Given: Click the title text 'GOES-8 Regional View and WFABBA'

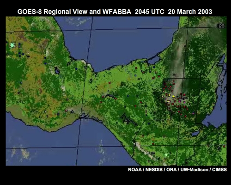Looking at the screenshot, I should tap(74, 12).
